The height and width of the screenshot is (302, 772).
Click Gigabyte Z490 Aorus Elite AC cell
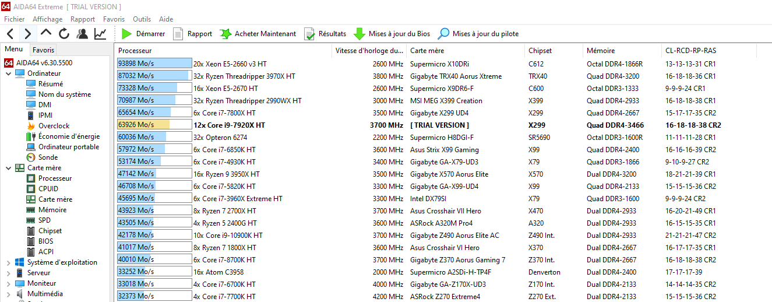[x=454, y=236]
